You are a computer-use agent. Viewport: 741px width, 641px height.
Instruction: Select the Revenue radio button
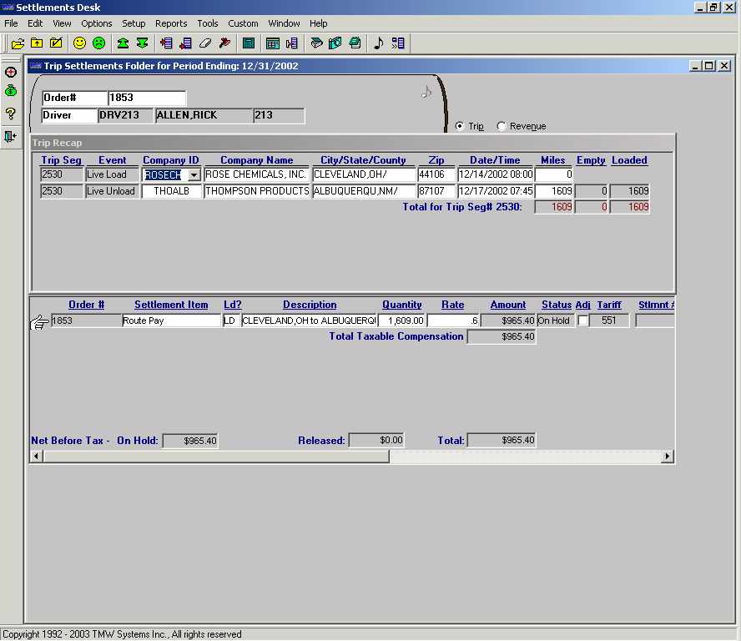pyautogui.click(x=502, y=126)
